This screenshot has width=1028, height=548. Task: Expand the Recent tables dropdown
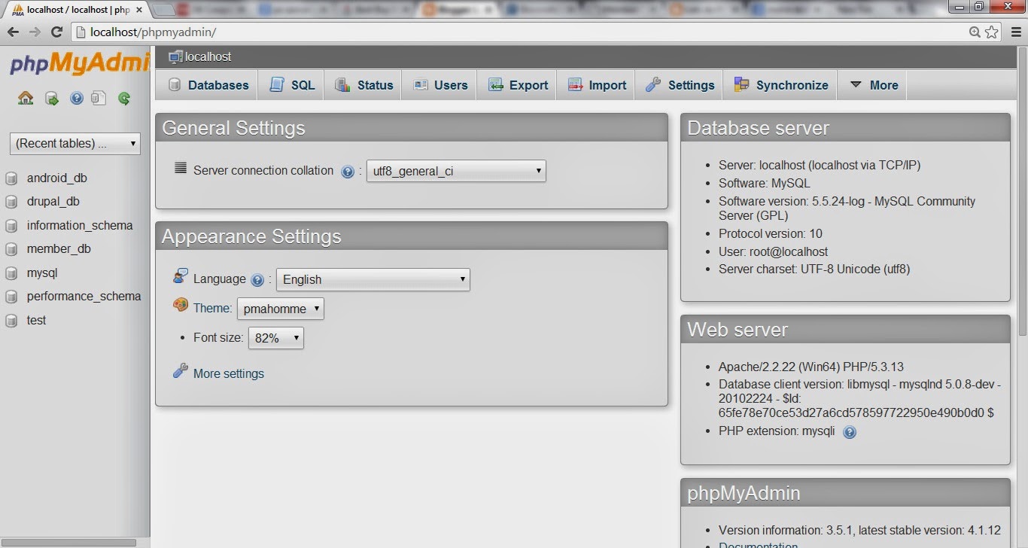pos(74,143)
